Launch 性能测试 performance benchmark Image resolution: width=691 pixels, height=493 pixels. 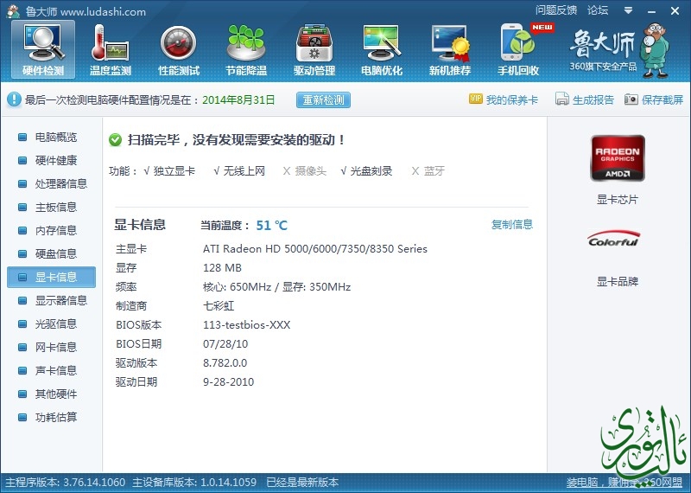[x=179, y=49]
